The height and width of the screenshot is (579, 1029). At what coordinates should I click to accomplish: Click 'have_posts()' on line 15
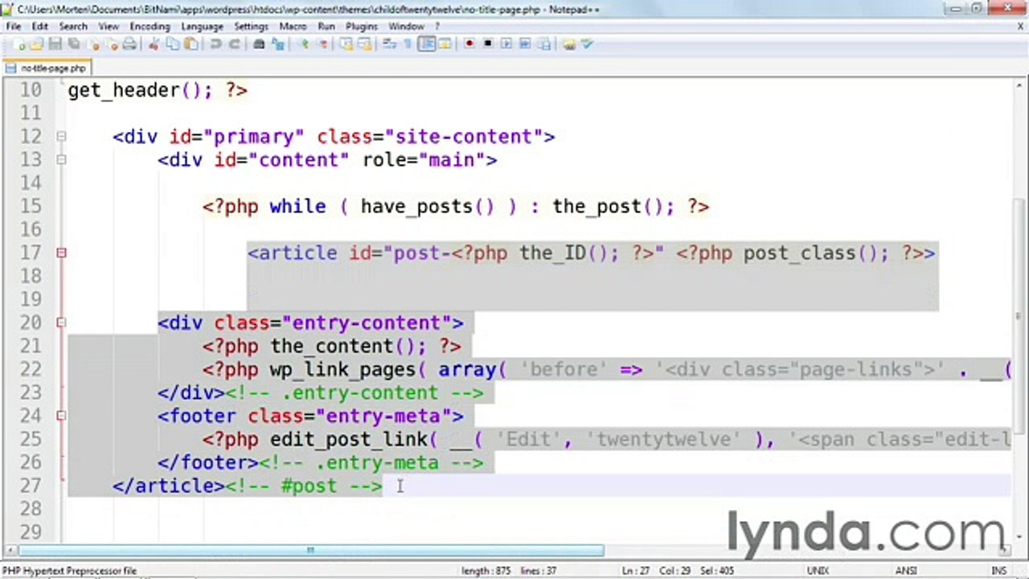pyautogui.click(x=427, y=207)
